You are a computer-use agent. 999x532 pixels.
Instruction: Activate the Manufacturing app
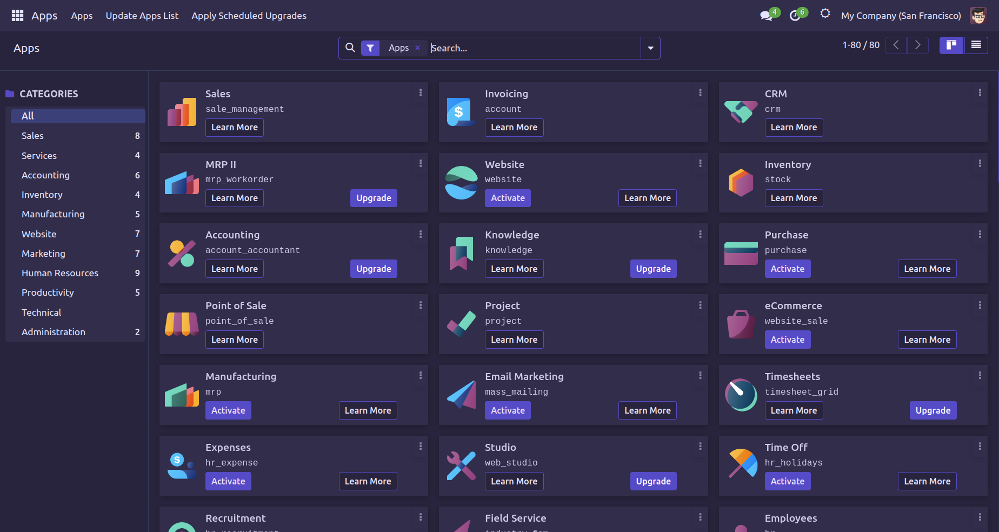coord(228,410)
